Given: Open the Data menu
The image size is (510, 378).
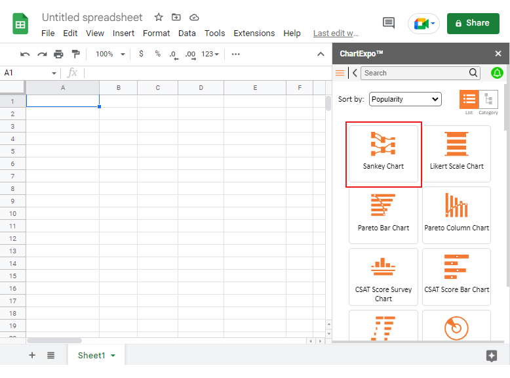Looking at the screenshot, I should click(187, 33).
